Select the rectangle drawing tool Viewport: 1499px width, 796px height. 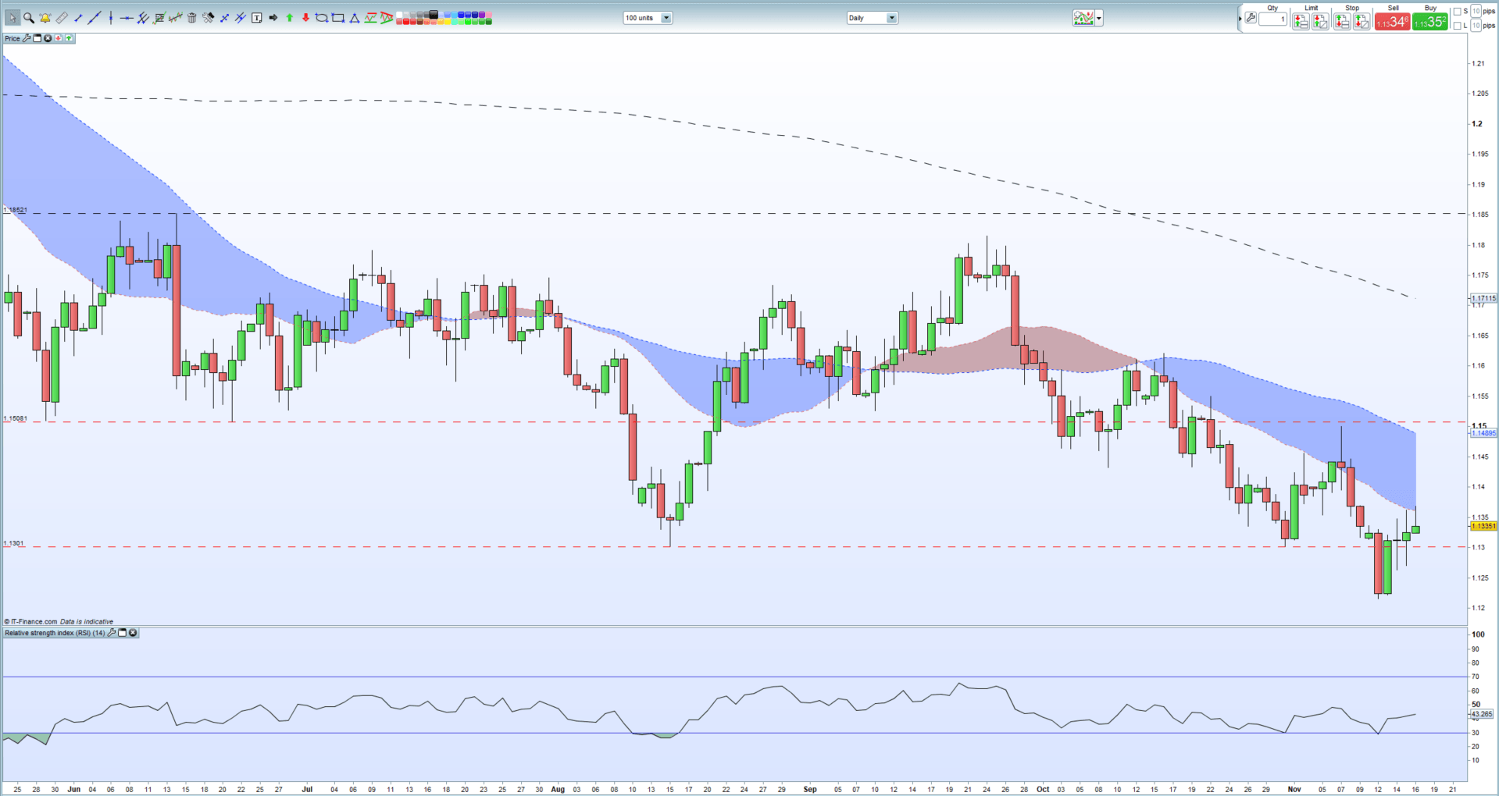pyautogui.click(x=337, y=18)
